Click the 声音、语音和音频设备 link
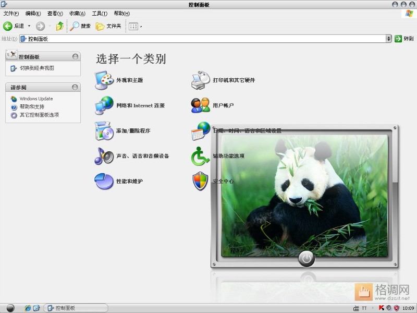Image resolution: width=417 pixels, height=313 pixels. pos(142,156)
